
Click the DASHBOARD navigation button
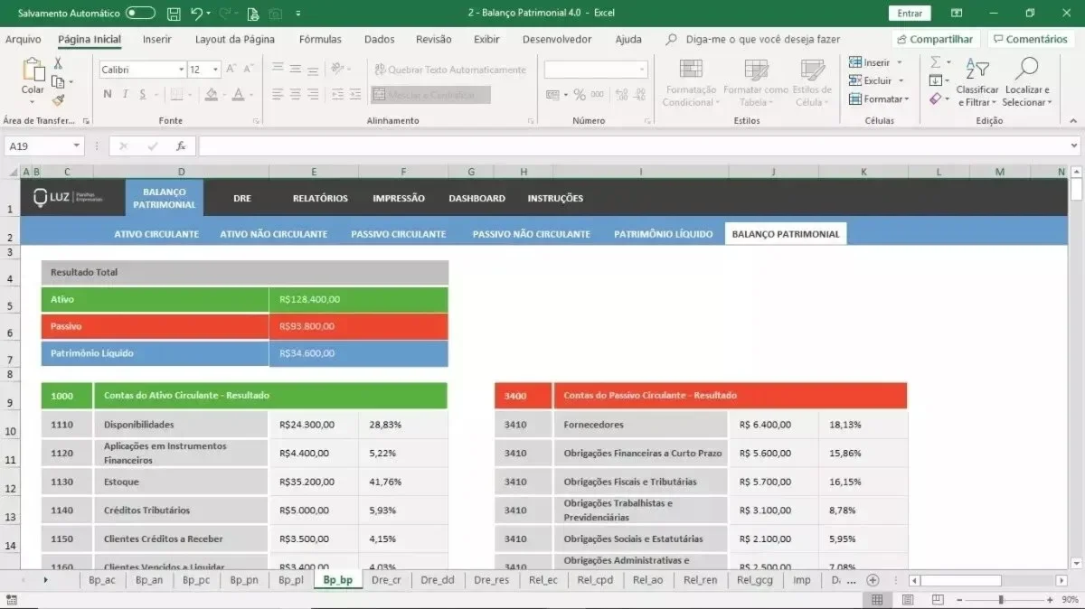tap(476, 198)
